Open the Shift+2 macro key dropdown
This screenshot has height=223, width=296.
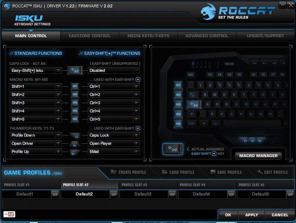(x=58, y=95)
